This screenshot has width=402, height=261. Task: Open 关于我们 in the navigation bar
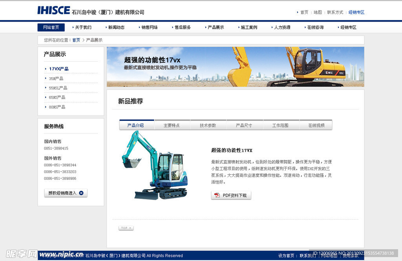(x=83, y=27)
